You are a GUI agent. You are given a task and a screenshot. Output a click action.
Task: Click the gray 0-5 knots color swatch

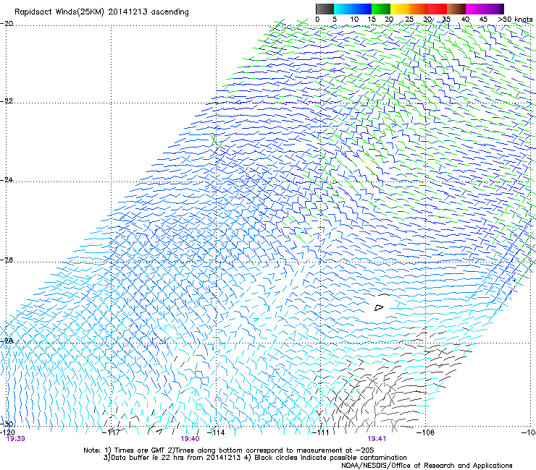pos(324,9)
